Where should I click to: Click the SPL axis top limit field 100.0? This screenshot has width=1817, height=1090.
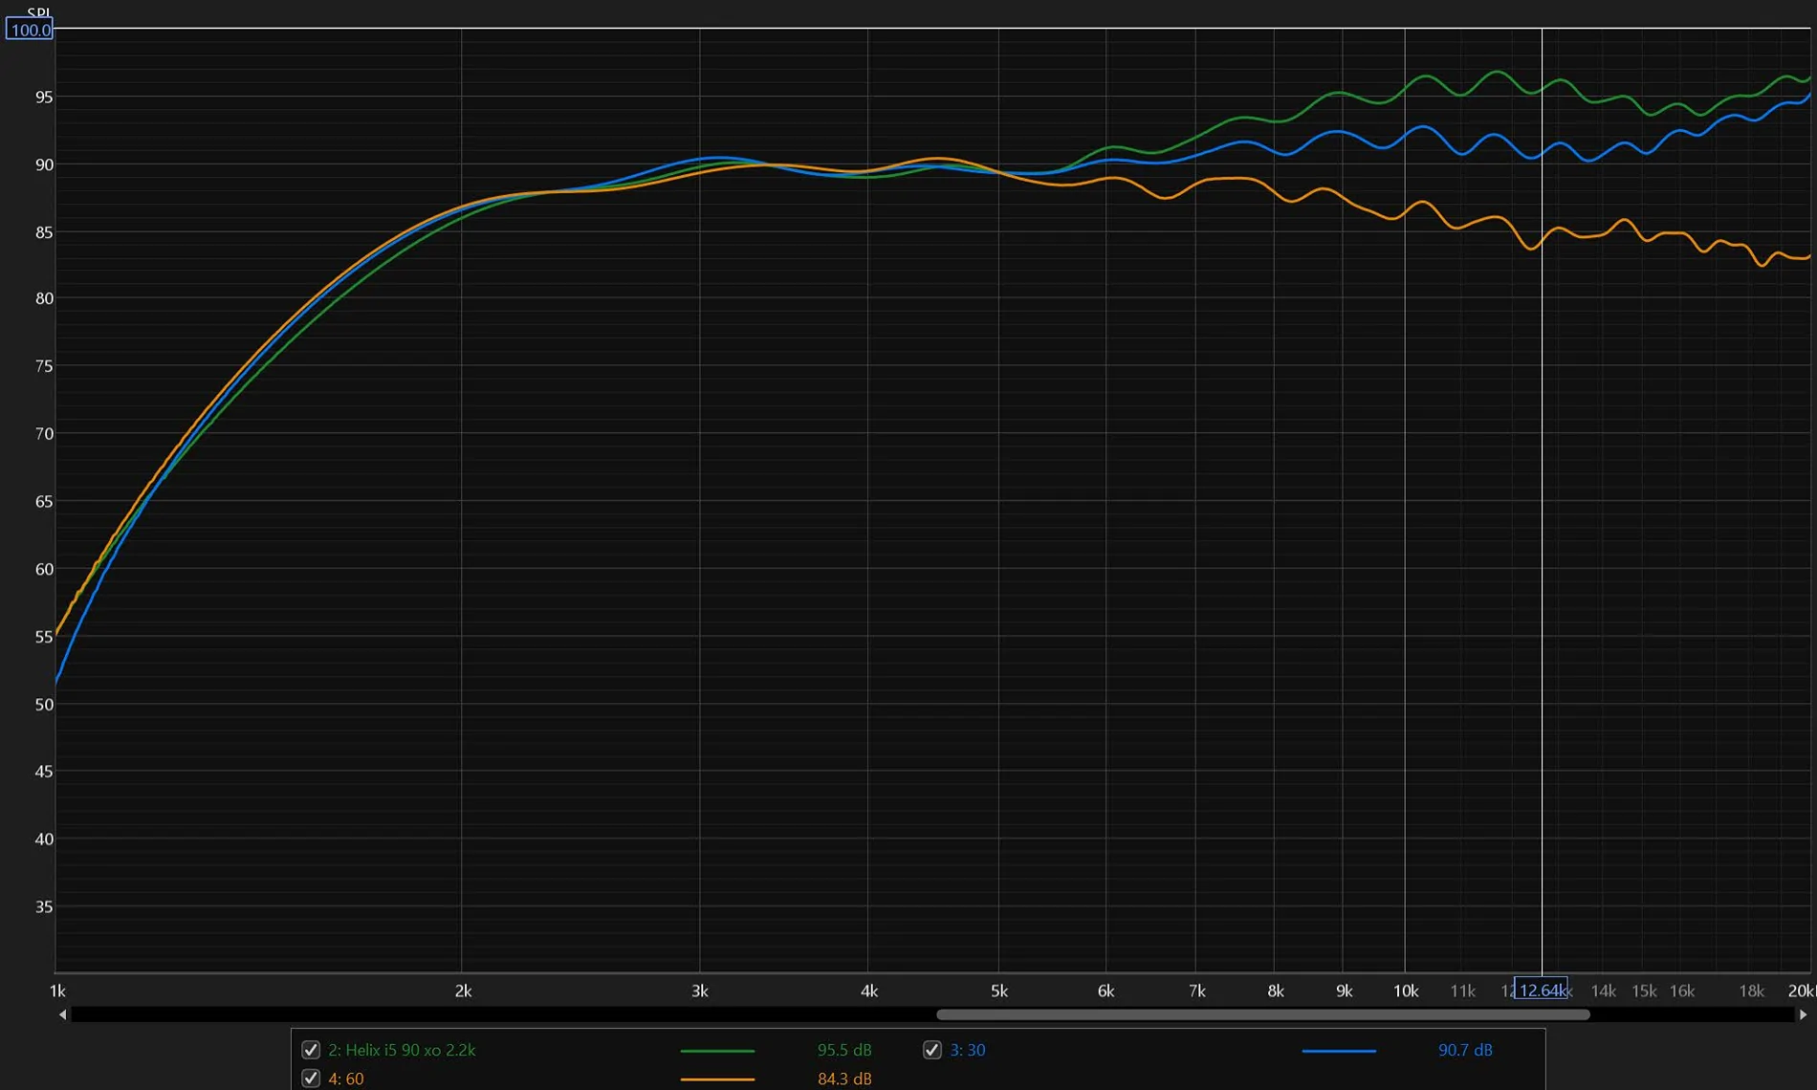(x=30, y=30)
